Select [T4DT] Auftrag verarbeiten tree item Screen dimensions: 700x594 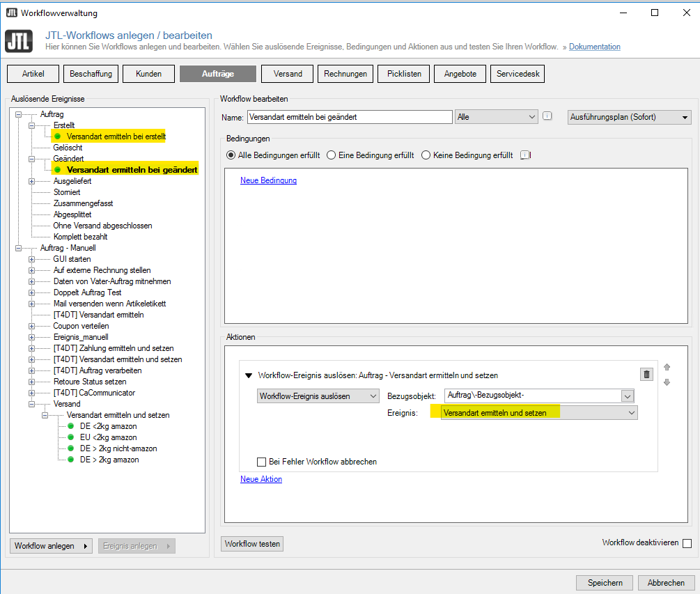(98, 370)
